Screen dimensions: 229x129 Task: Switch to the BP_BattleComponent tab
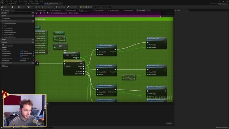pyautogui.click(x=52, y=4)
